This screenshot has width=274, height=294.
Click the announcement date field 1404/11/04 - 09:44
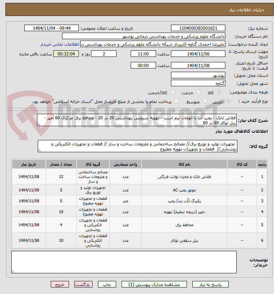pyautogui.click(x=52, y=28)
